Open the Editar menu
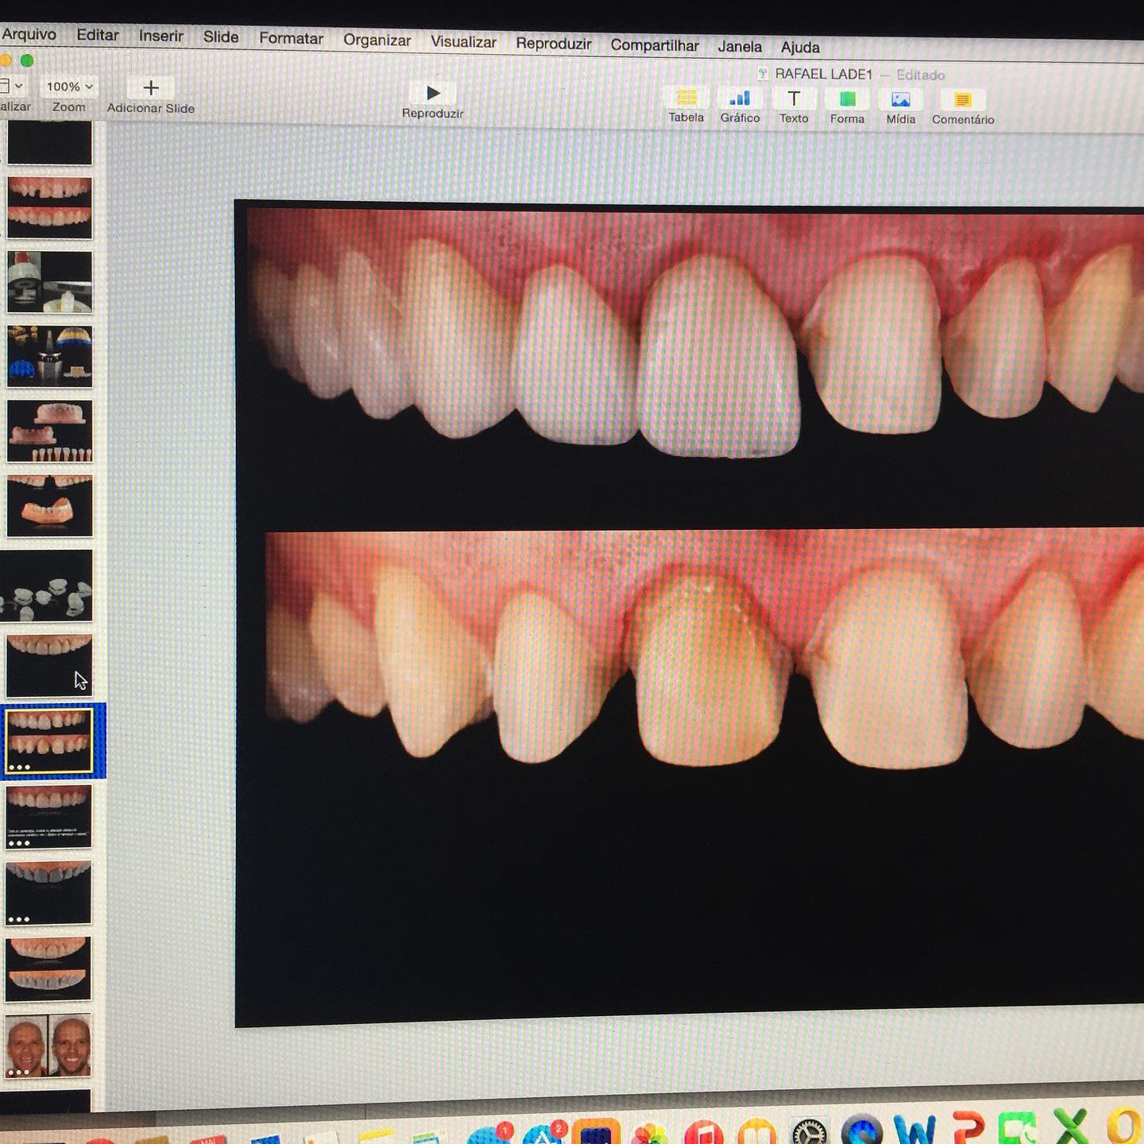This screenshot has width=1144, height=1144. 97,35
